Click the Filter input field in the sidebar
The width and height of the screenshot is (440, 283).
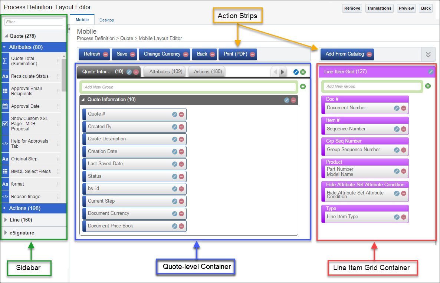point(33,22)
